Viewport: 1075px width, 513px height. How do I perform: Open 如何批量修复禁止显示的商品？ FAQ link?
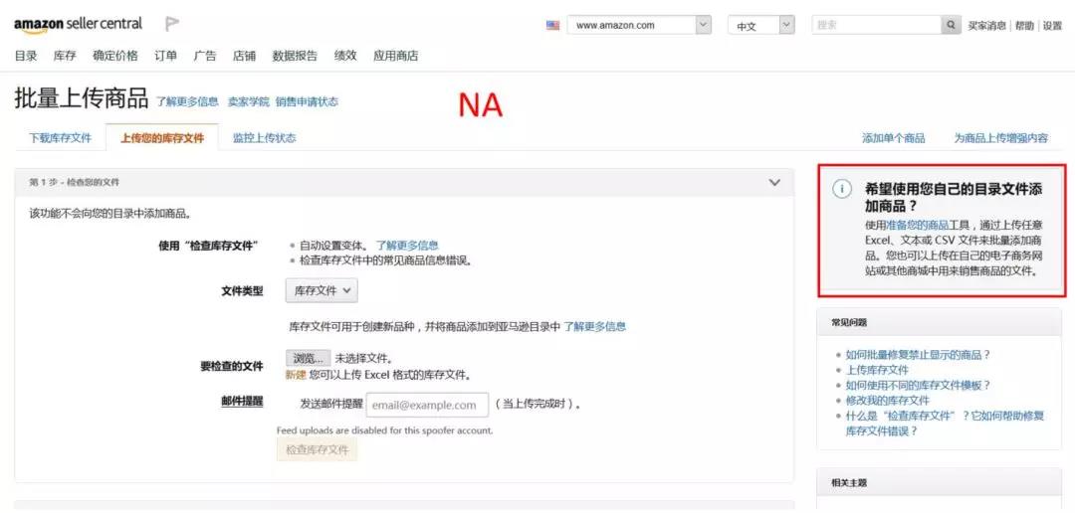coord(918,355)
